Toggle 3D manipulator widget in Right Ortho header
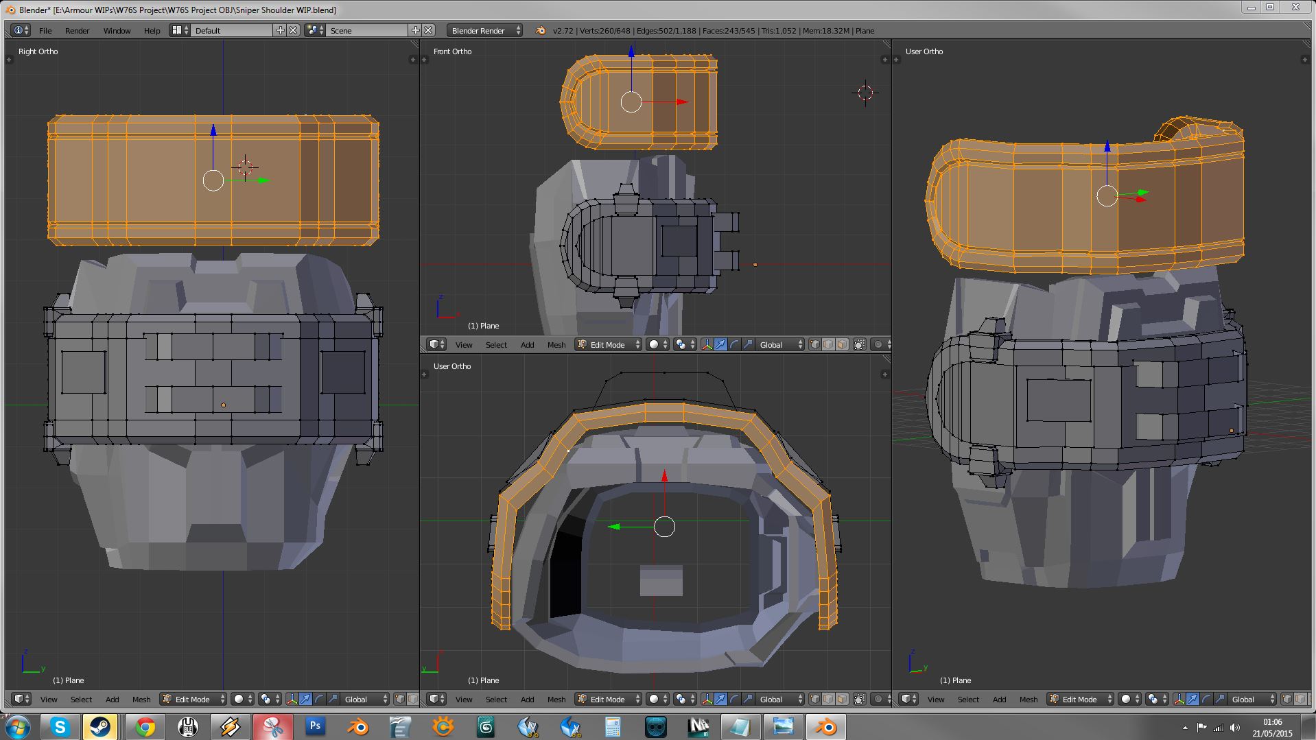This screenshot has width=1316, height=740. pyautogui.click(x=292, y=699)
